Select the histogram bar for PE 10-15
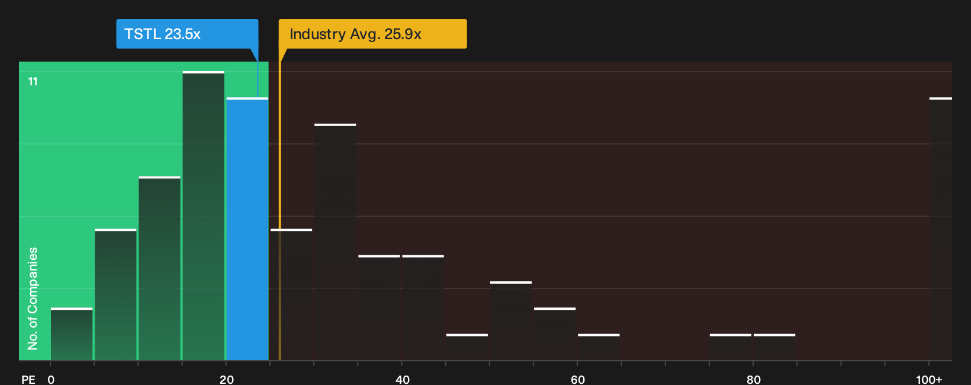 160,268
